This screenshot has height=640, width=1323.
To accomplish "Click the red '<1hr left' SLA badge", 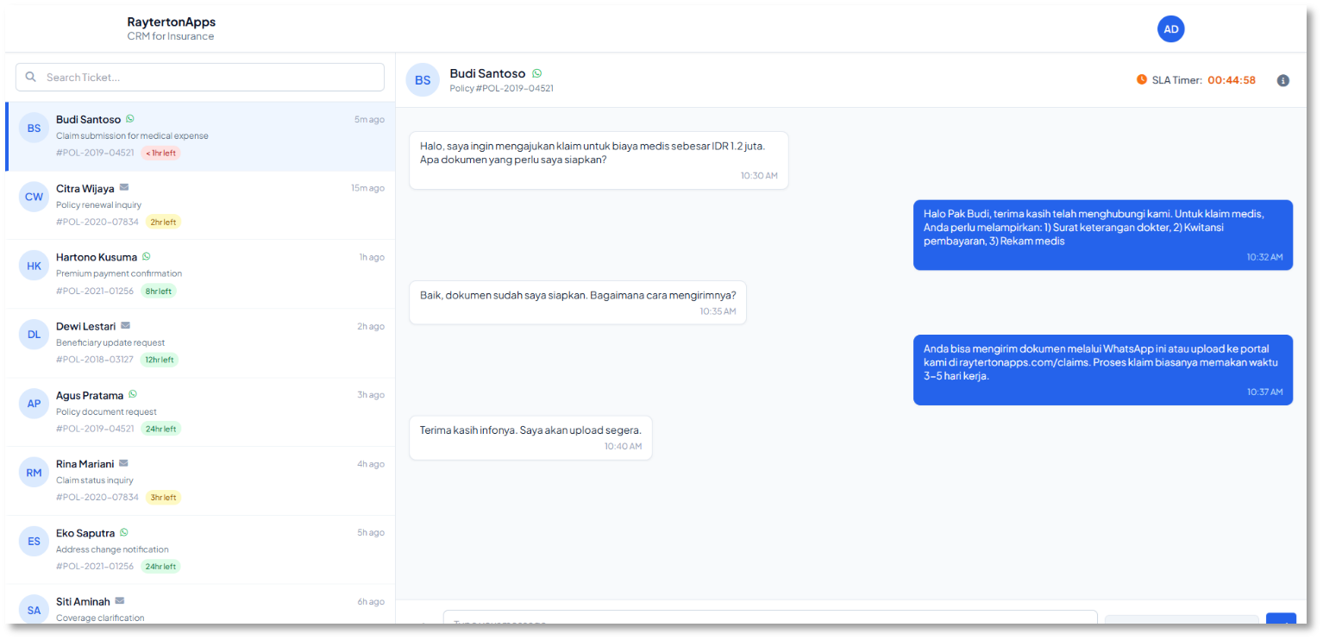I will [x=160, y=153].
